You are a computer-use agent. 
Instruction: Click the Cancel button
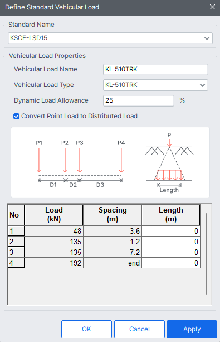(x=139, y=329)
